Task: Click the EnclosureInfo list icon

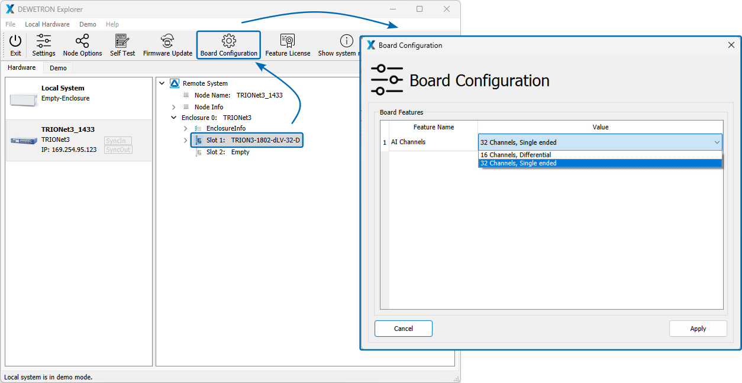Action: coord(198,128)
